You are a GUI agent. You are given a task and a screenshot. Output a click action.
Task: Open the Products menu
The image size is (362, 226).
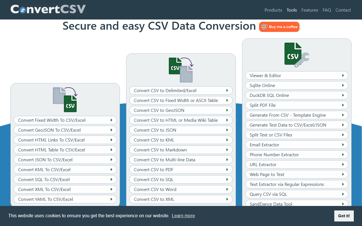pyautogui.click(x=273, y=10)
